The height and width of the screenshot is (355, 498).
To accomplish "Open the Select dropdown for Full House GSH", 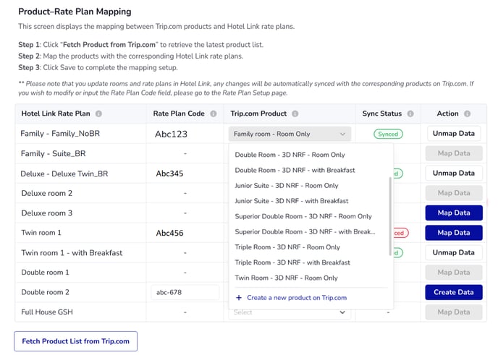I will 290,312.
